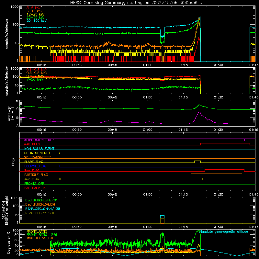Choose the 50-100 keV legend label

click(37, 21)
